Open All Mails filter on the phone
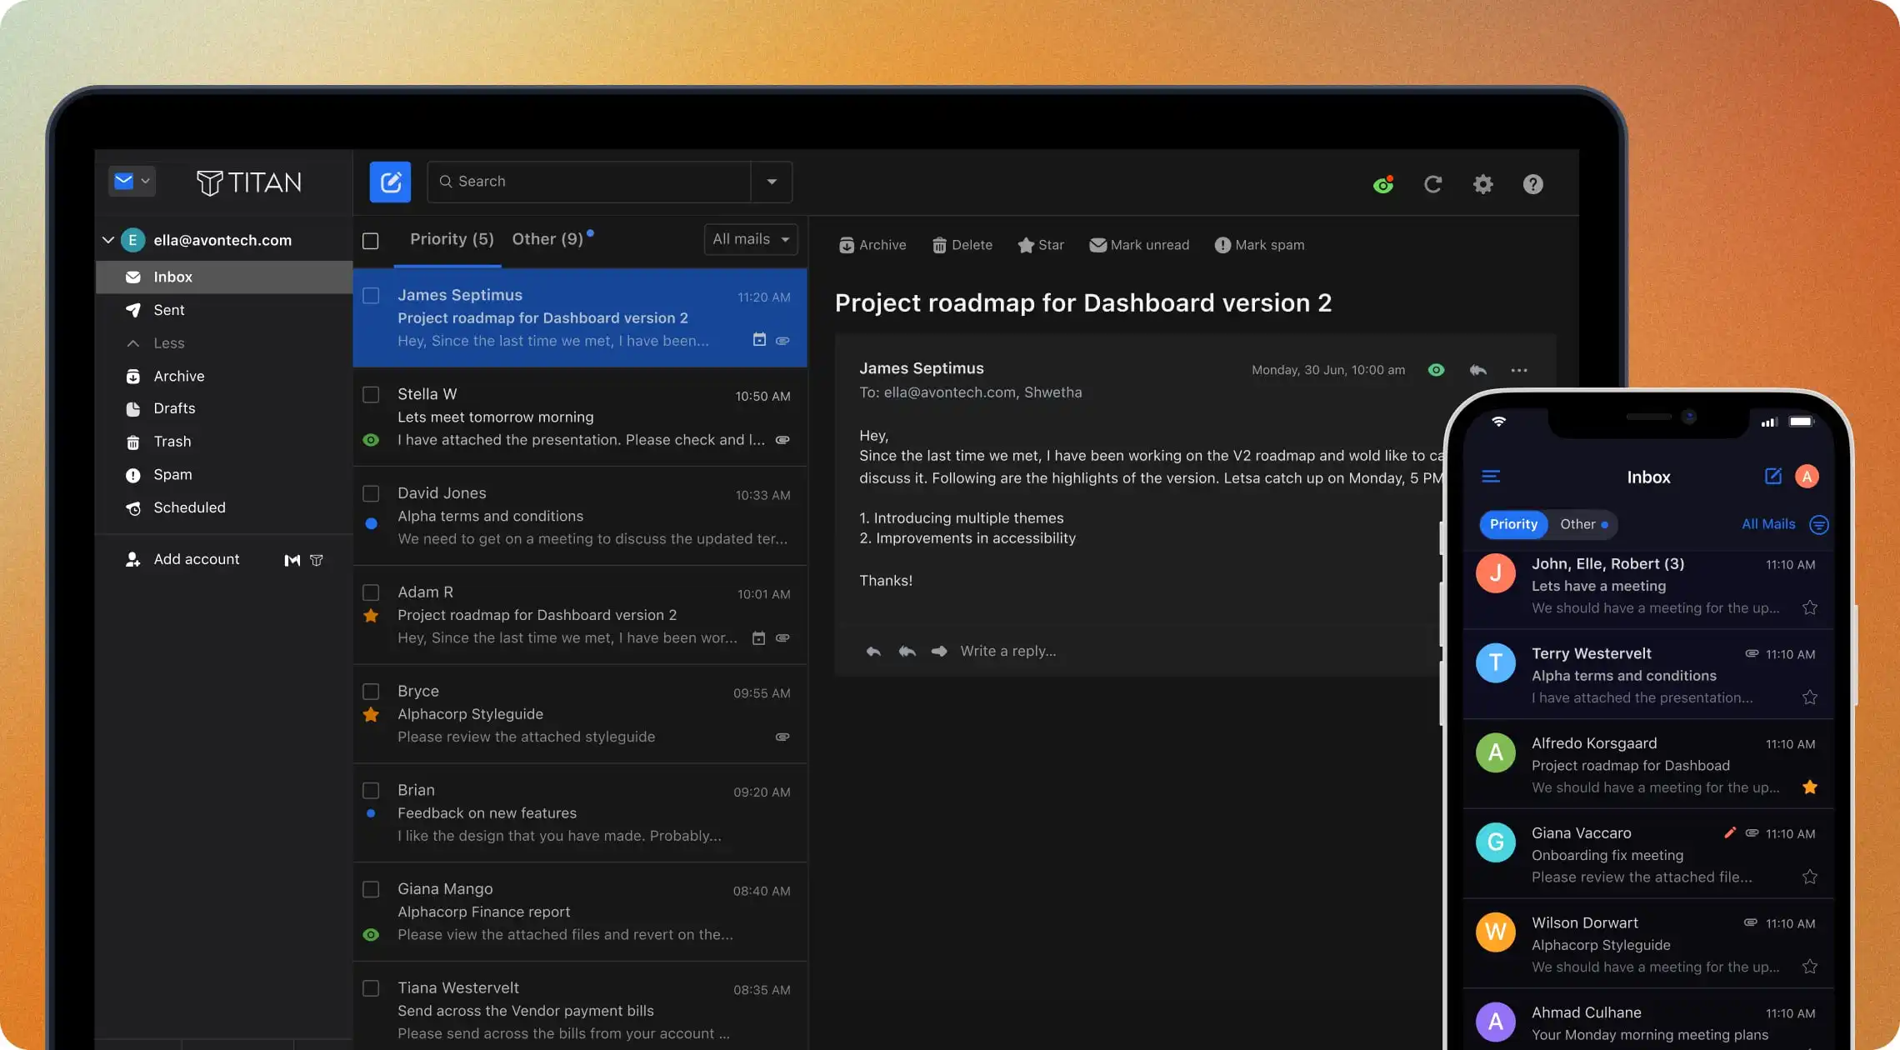The height and width of the screenshot is (1050, 1900). (x=1768, y=524)
